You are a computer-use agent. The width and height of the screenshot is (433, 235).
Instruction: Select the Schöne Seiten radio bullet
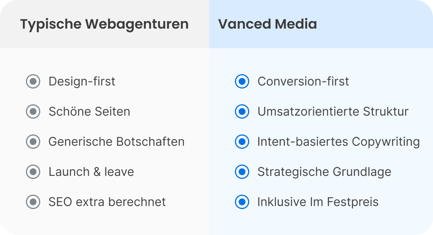coord(33,111)
